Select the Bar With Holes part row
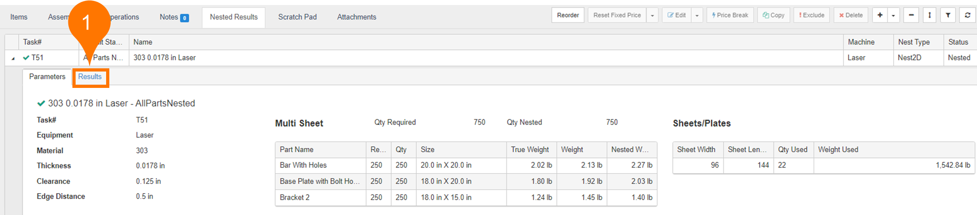The height and width of the screenshot is (215, 977). click(303, 165)
